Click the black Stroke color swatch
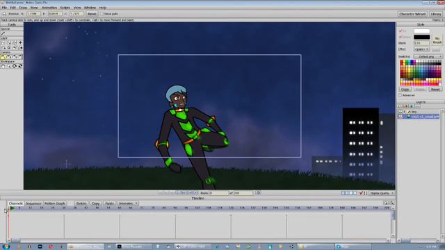This screenshot has width=445, height=250. (422, 37)
